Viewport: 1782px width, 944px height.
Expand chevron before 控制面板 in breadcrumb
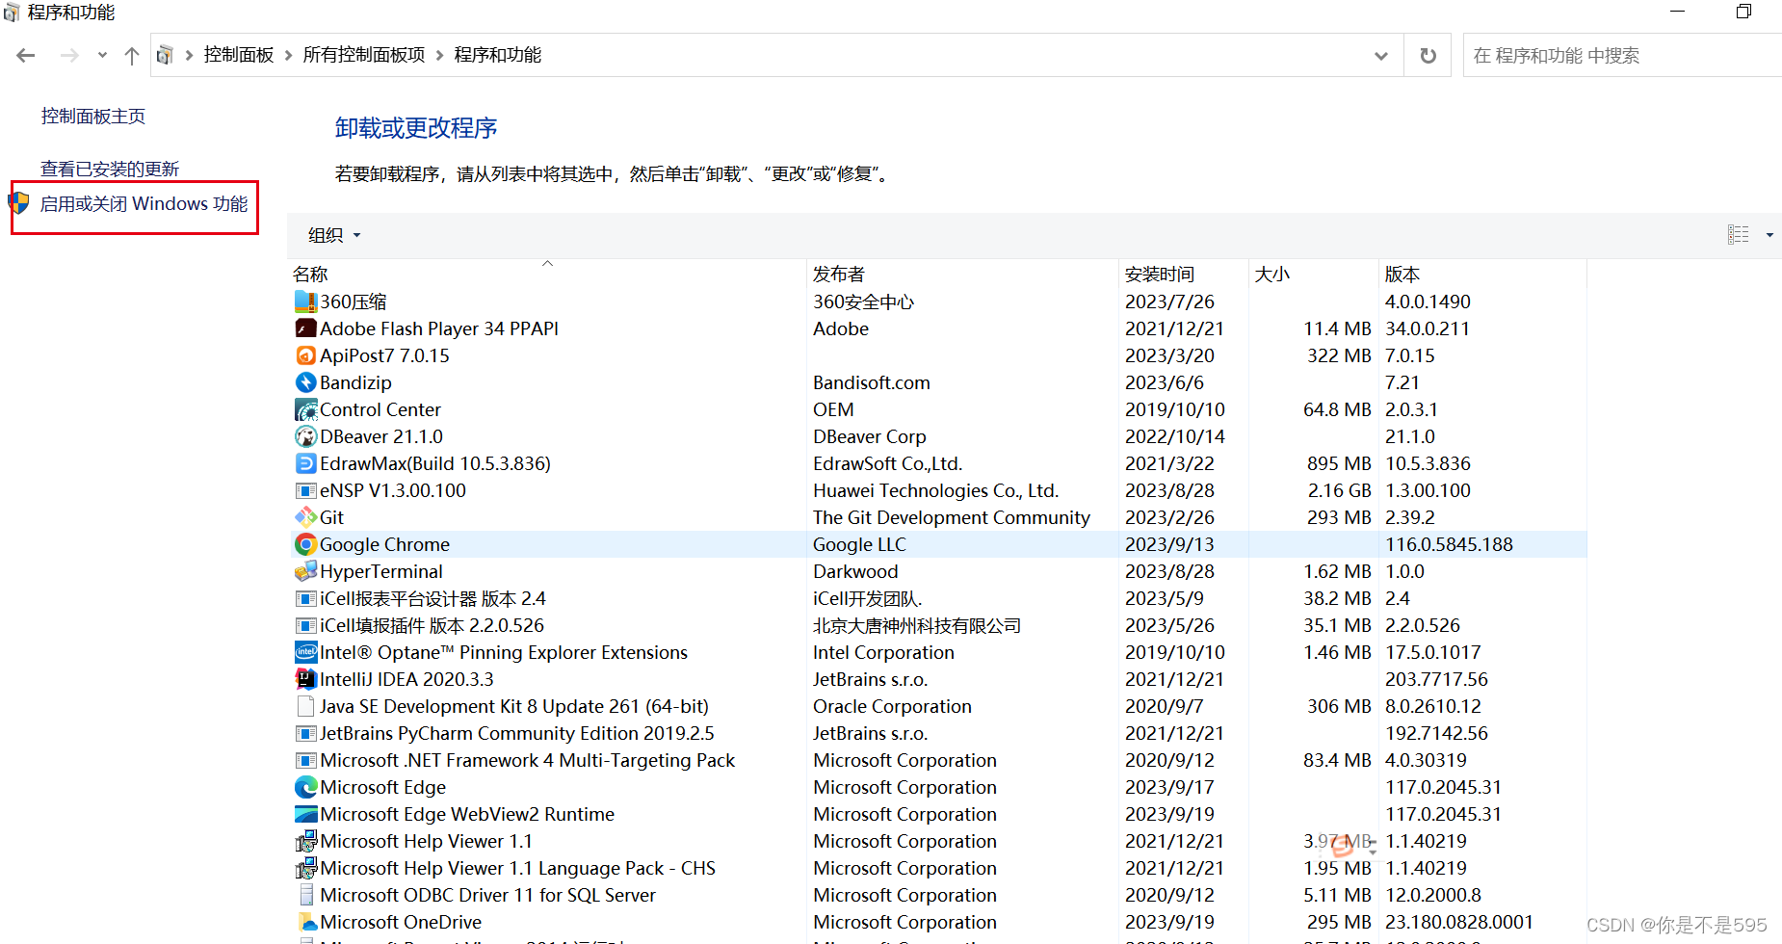click(x=189, y=55)
